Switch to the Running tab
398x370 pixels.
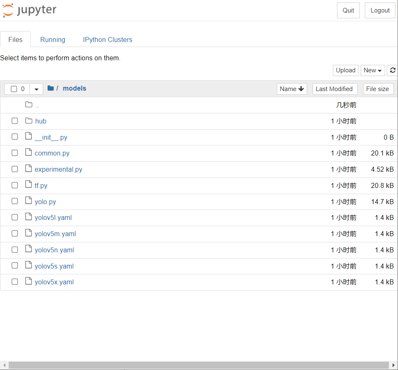coord(53,39)
